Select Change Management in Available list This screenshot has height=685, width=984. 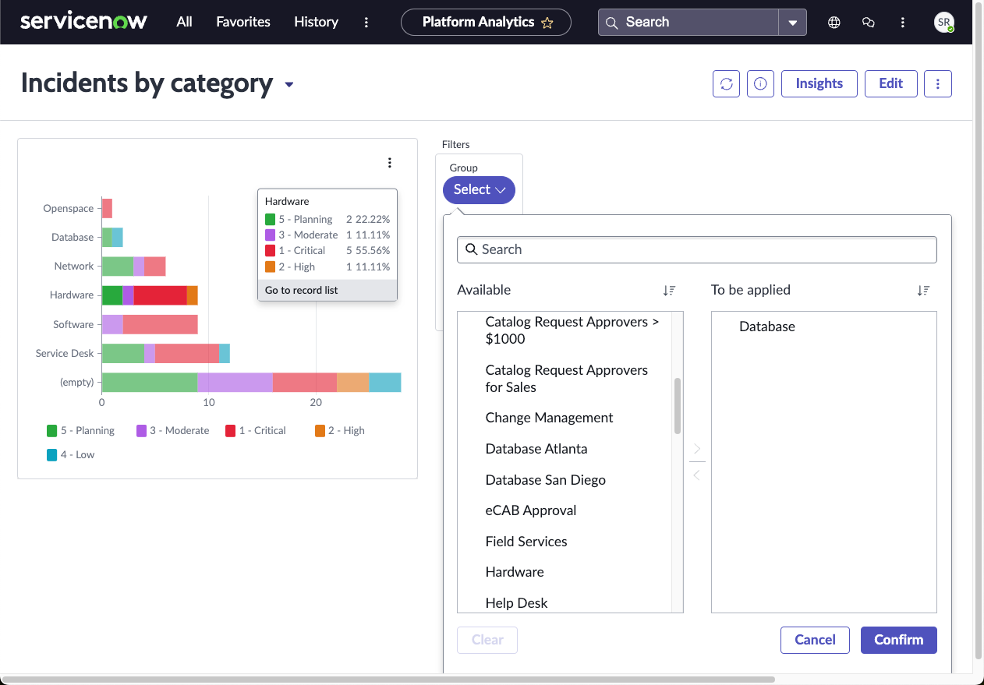(x=549, y=418)
